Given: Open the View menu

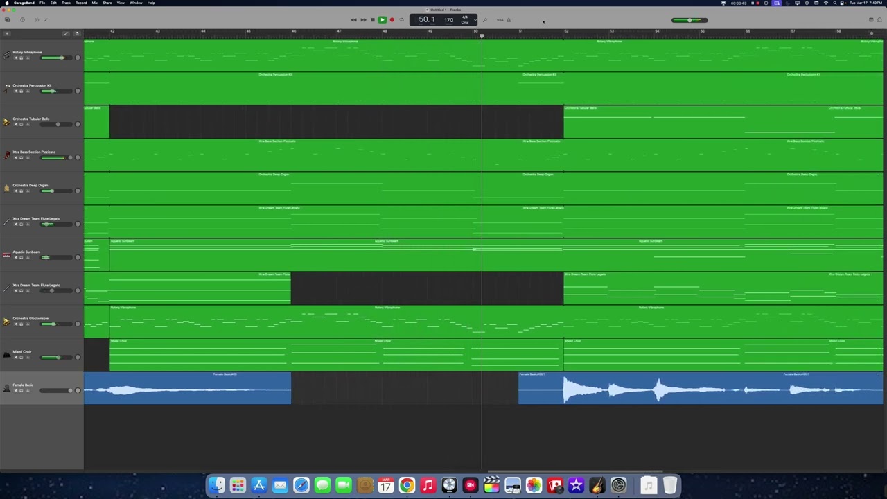Looking at the screenshot, I should (x=121, y=3).
